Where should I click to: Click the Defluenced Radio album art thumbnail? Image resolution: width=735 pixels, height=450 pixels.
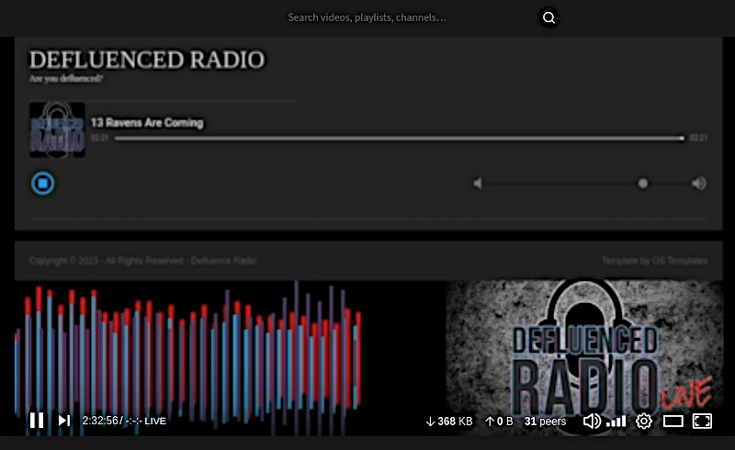pyautogui.click(x=57, y=129)
